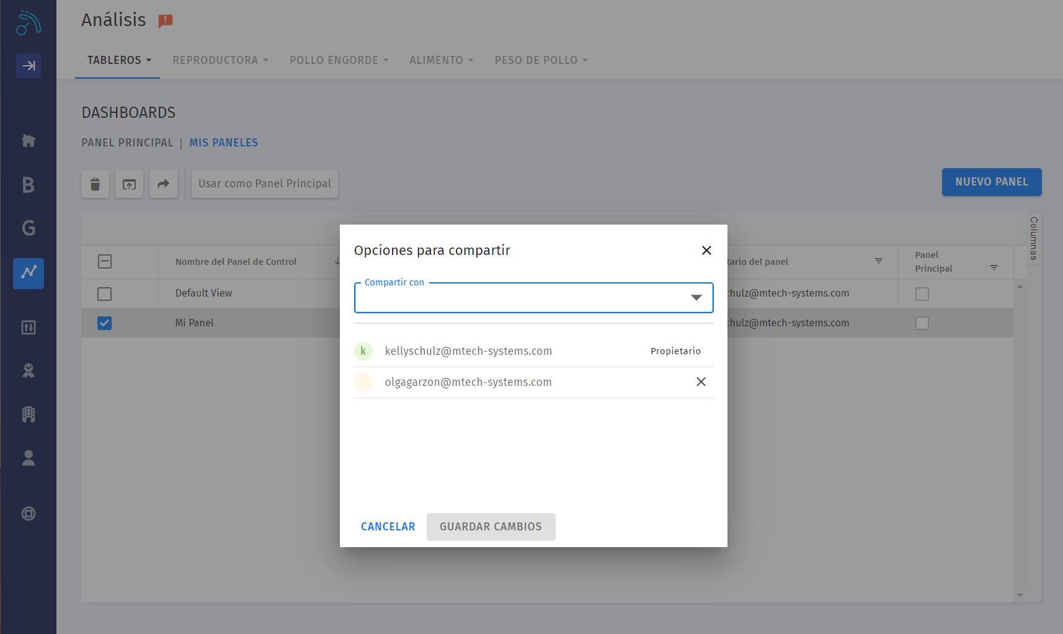Toggle the header select-all checkbox
The image size is (1063, 634).
pos(105,262)
